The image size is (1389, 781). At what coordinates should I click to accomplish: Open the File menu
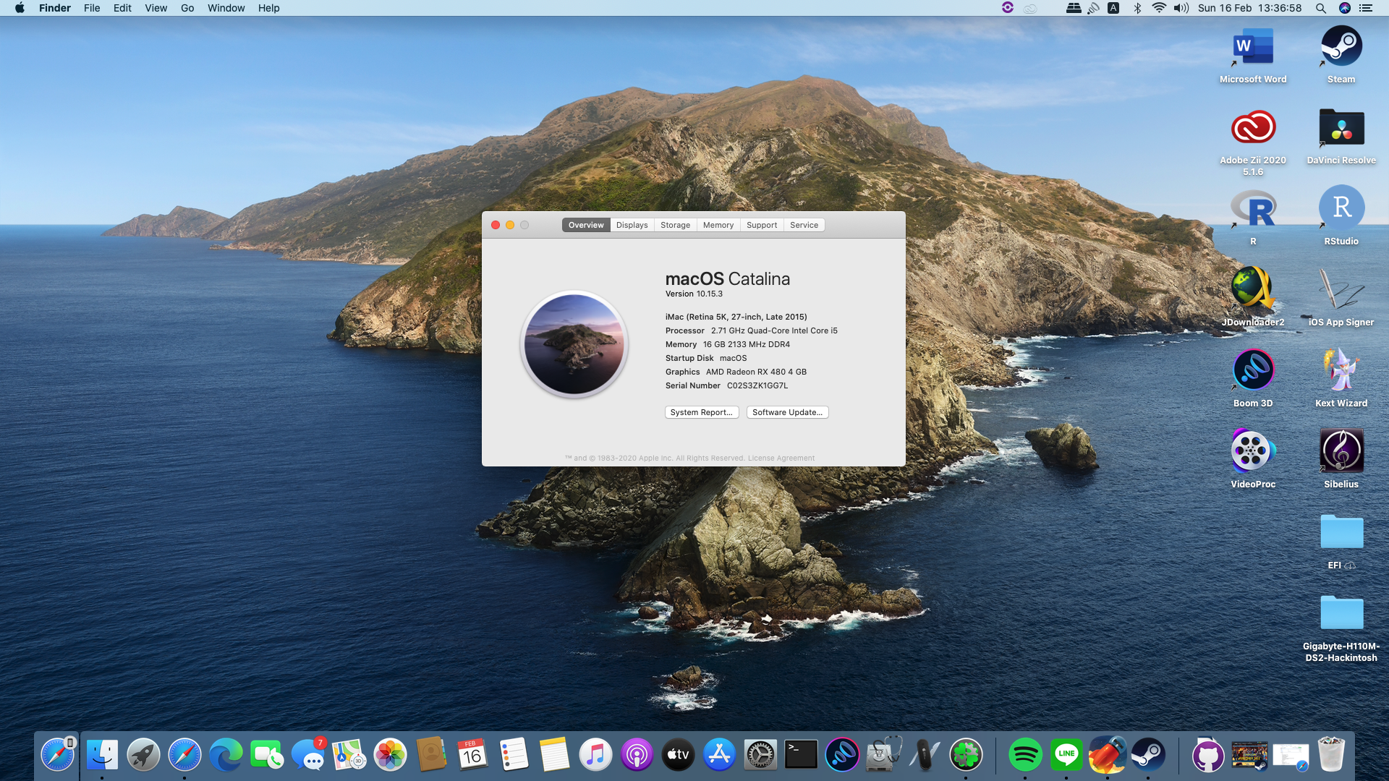(92, 8)
